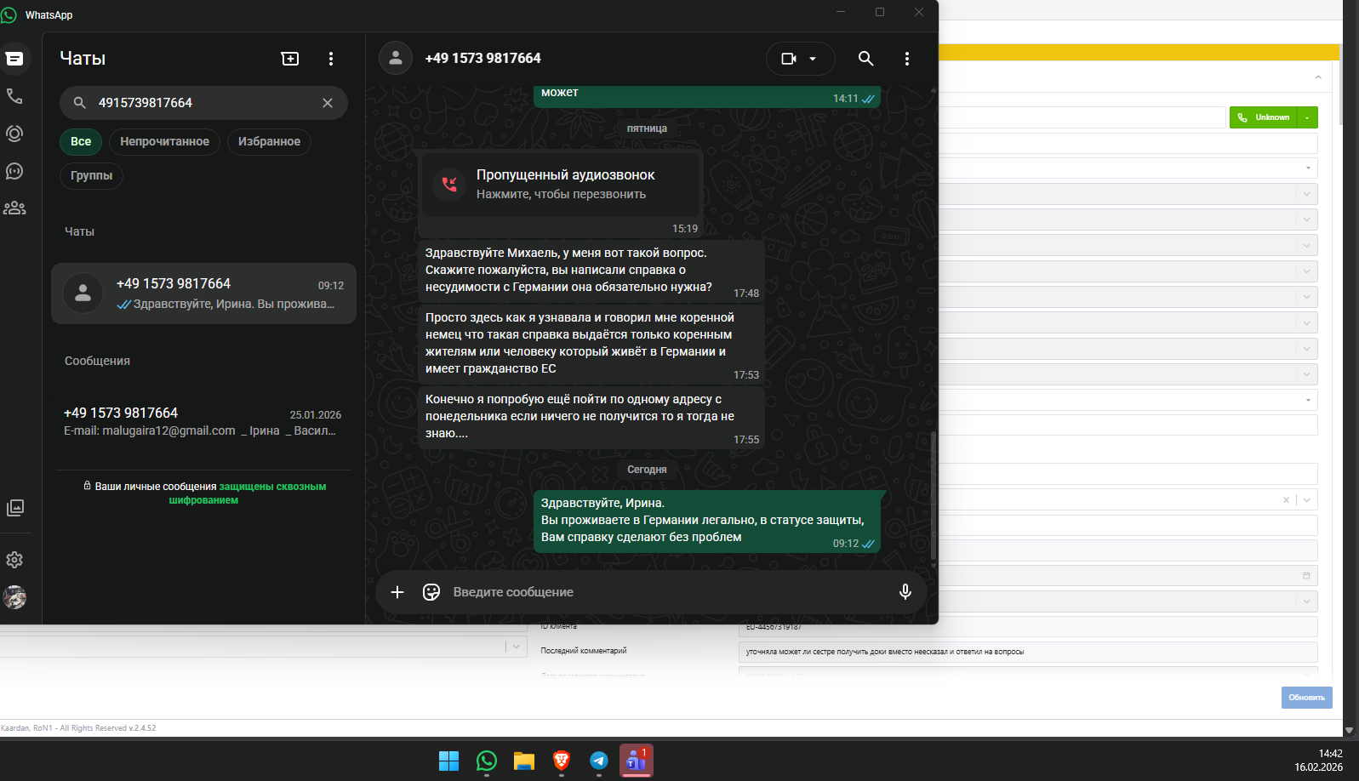The height and width of the screenshot is (781, 1359).
Task: Open own profile avatar in WhatsApp sidebar
Action: 14,597
